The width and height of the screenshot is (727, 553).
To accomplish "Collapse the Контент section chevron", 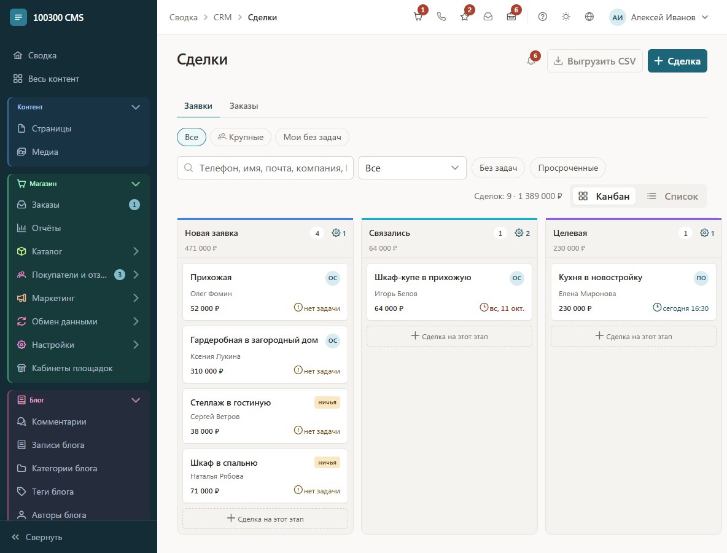I will (x=135, y=107).
